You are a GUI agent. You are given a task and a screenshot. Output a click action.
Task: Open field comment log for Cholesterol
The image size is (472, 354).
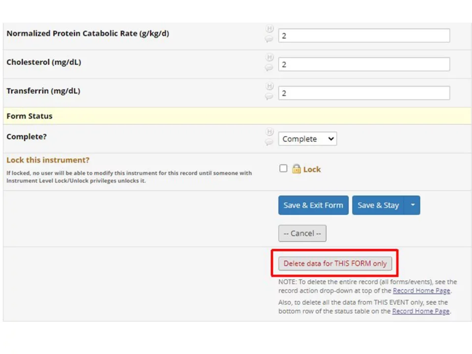coord(268,67)
